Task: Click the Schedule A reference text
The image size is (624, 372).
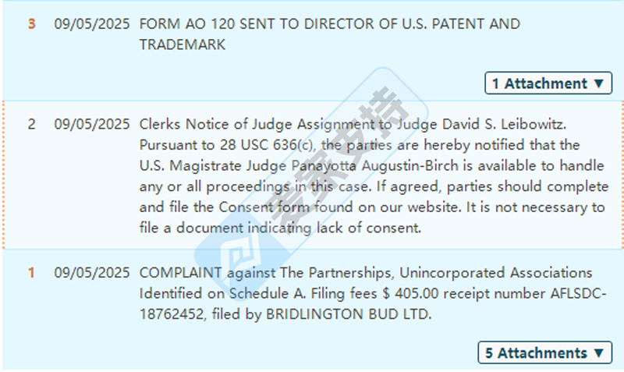Action: [x=268, y=293]
